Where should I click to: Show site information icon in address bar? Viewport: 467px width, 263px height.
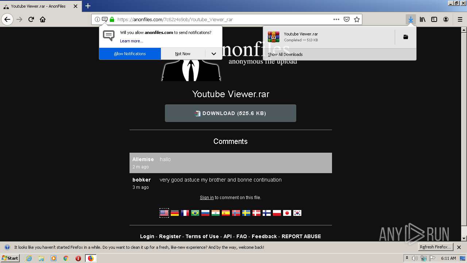click(97, 19)
